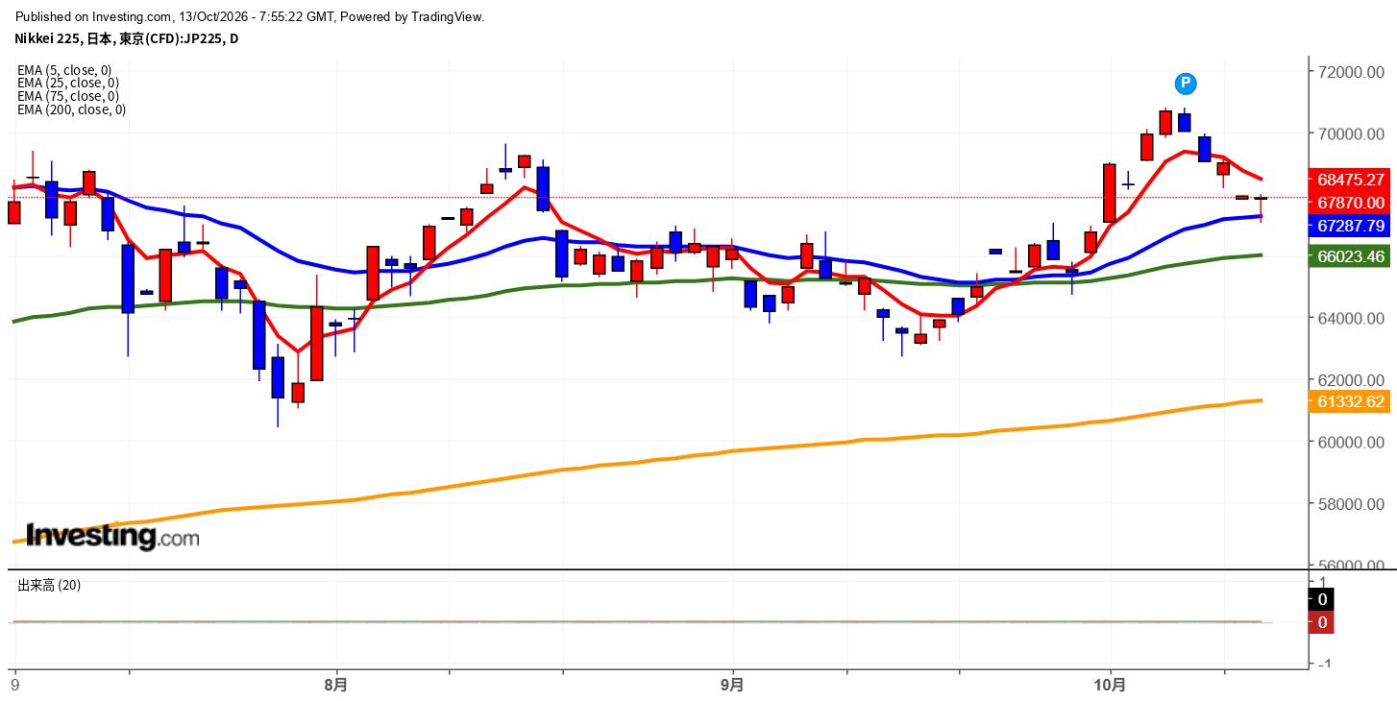Click the 70000.00 price axis label
The height and width of the screenshot is (701, 1397).
click(1351, 133)
